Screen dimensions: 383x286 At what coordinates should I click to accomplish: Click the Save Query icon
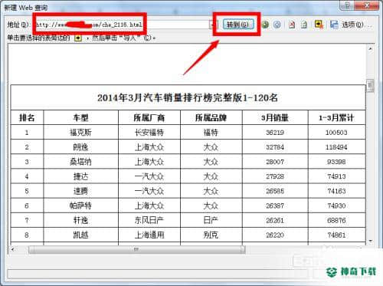tap(334, 25)
